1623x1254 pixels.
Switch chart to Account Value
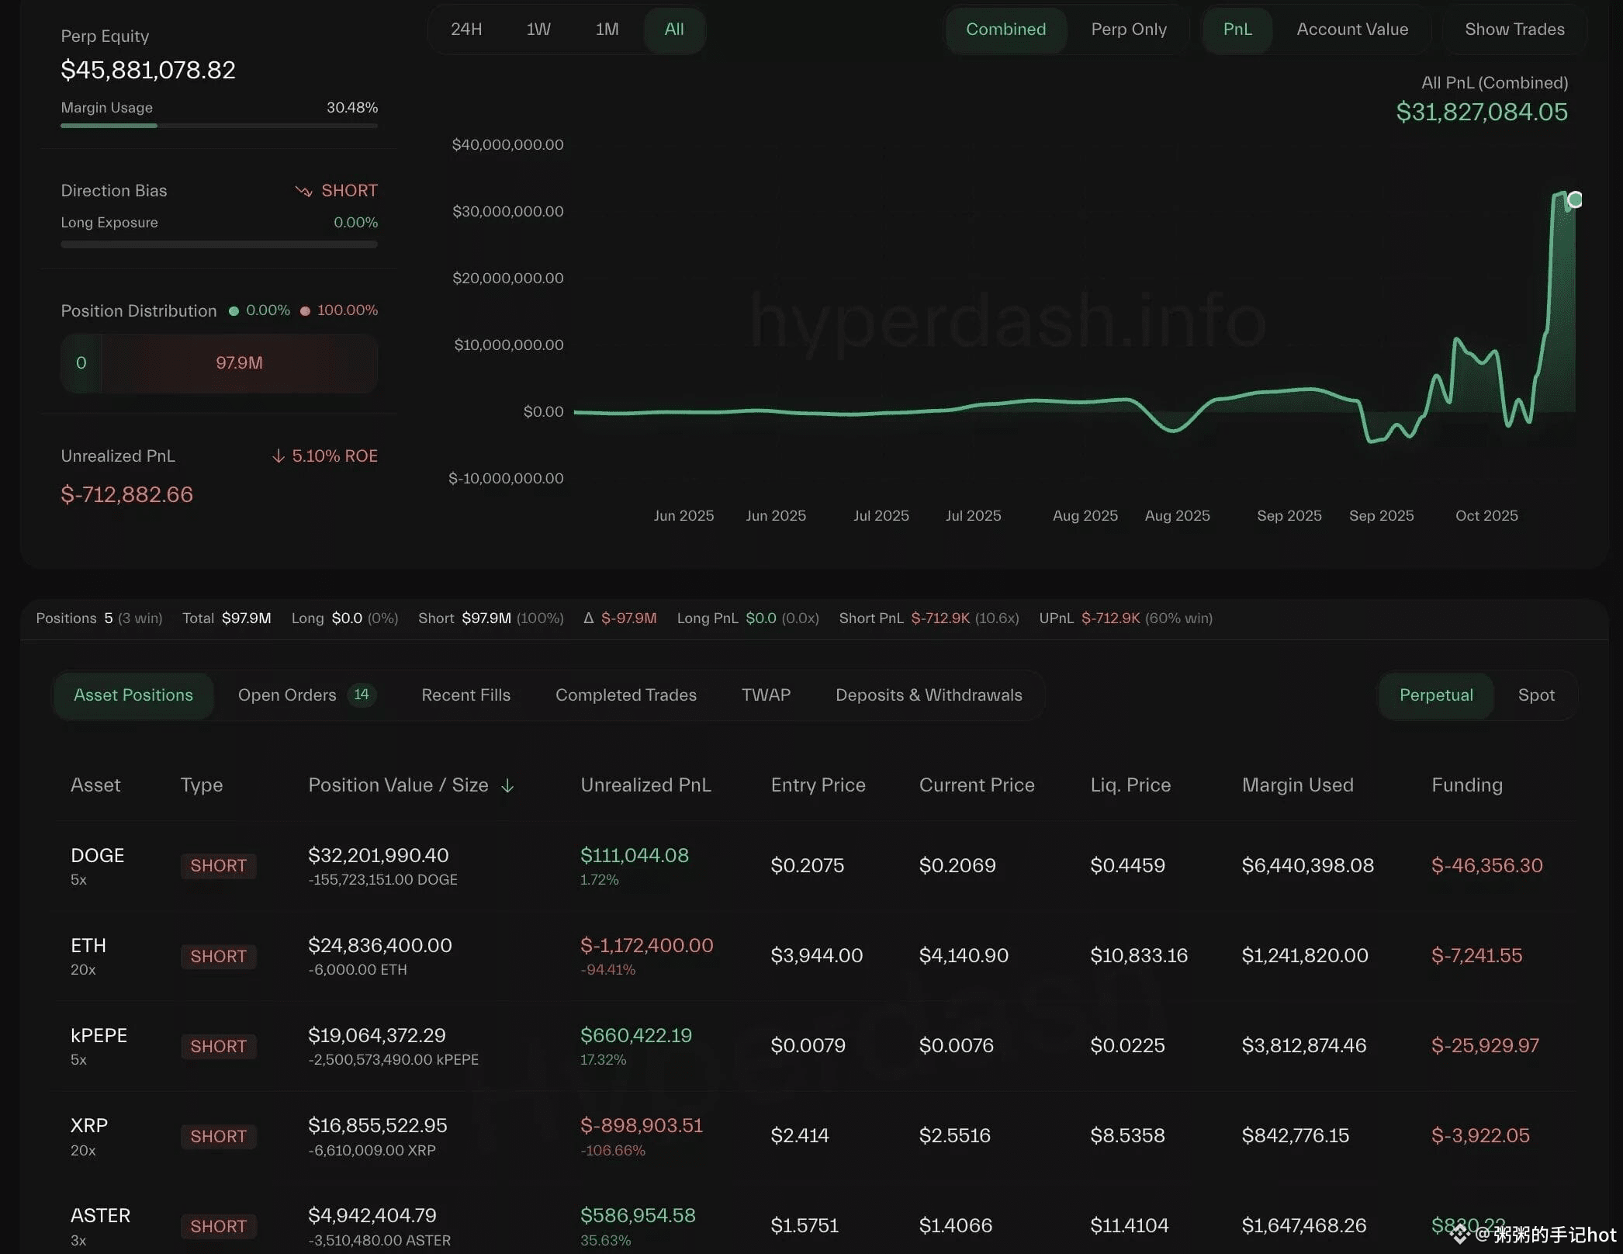[x=1351, y=29]
